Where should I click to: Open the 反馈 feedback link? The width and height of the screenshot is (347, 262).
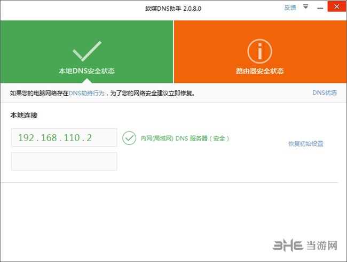(x=290, y=8)
